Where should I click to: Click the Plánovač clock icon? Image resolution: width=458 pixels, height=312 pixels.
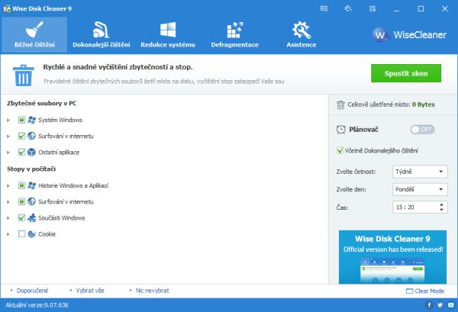341,130
